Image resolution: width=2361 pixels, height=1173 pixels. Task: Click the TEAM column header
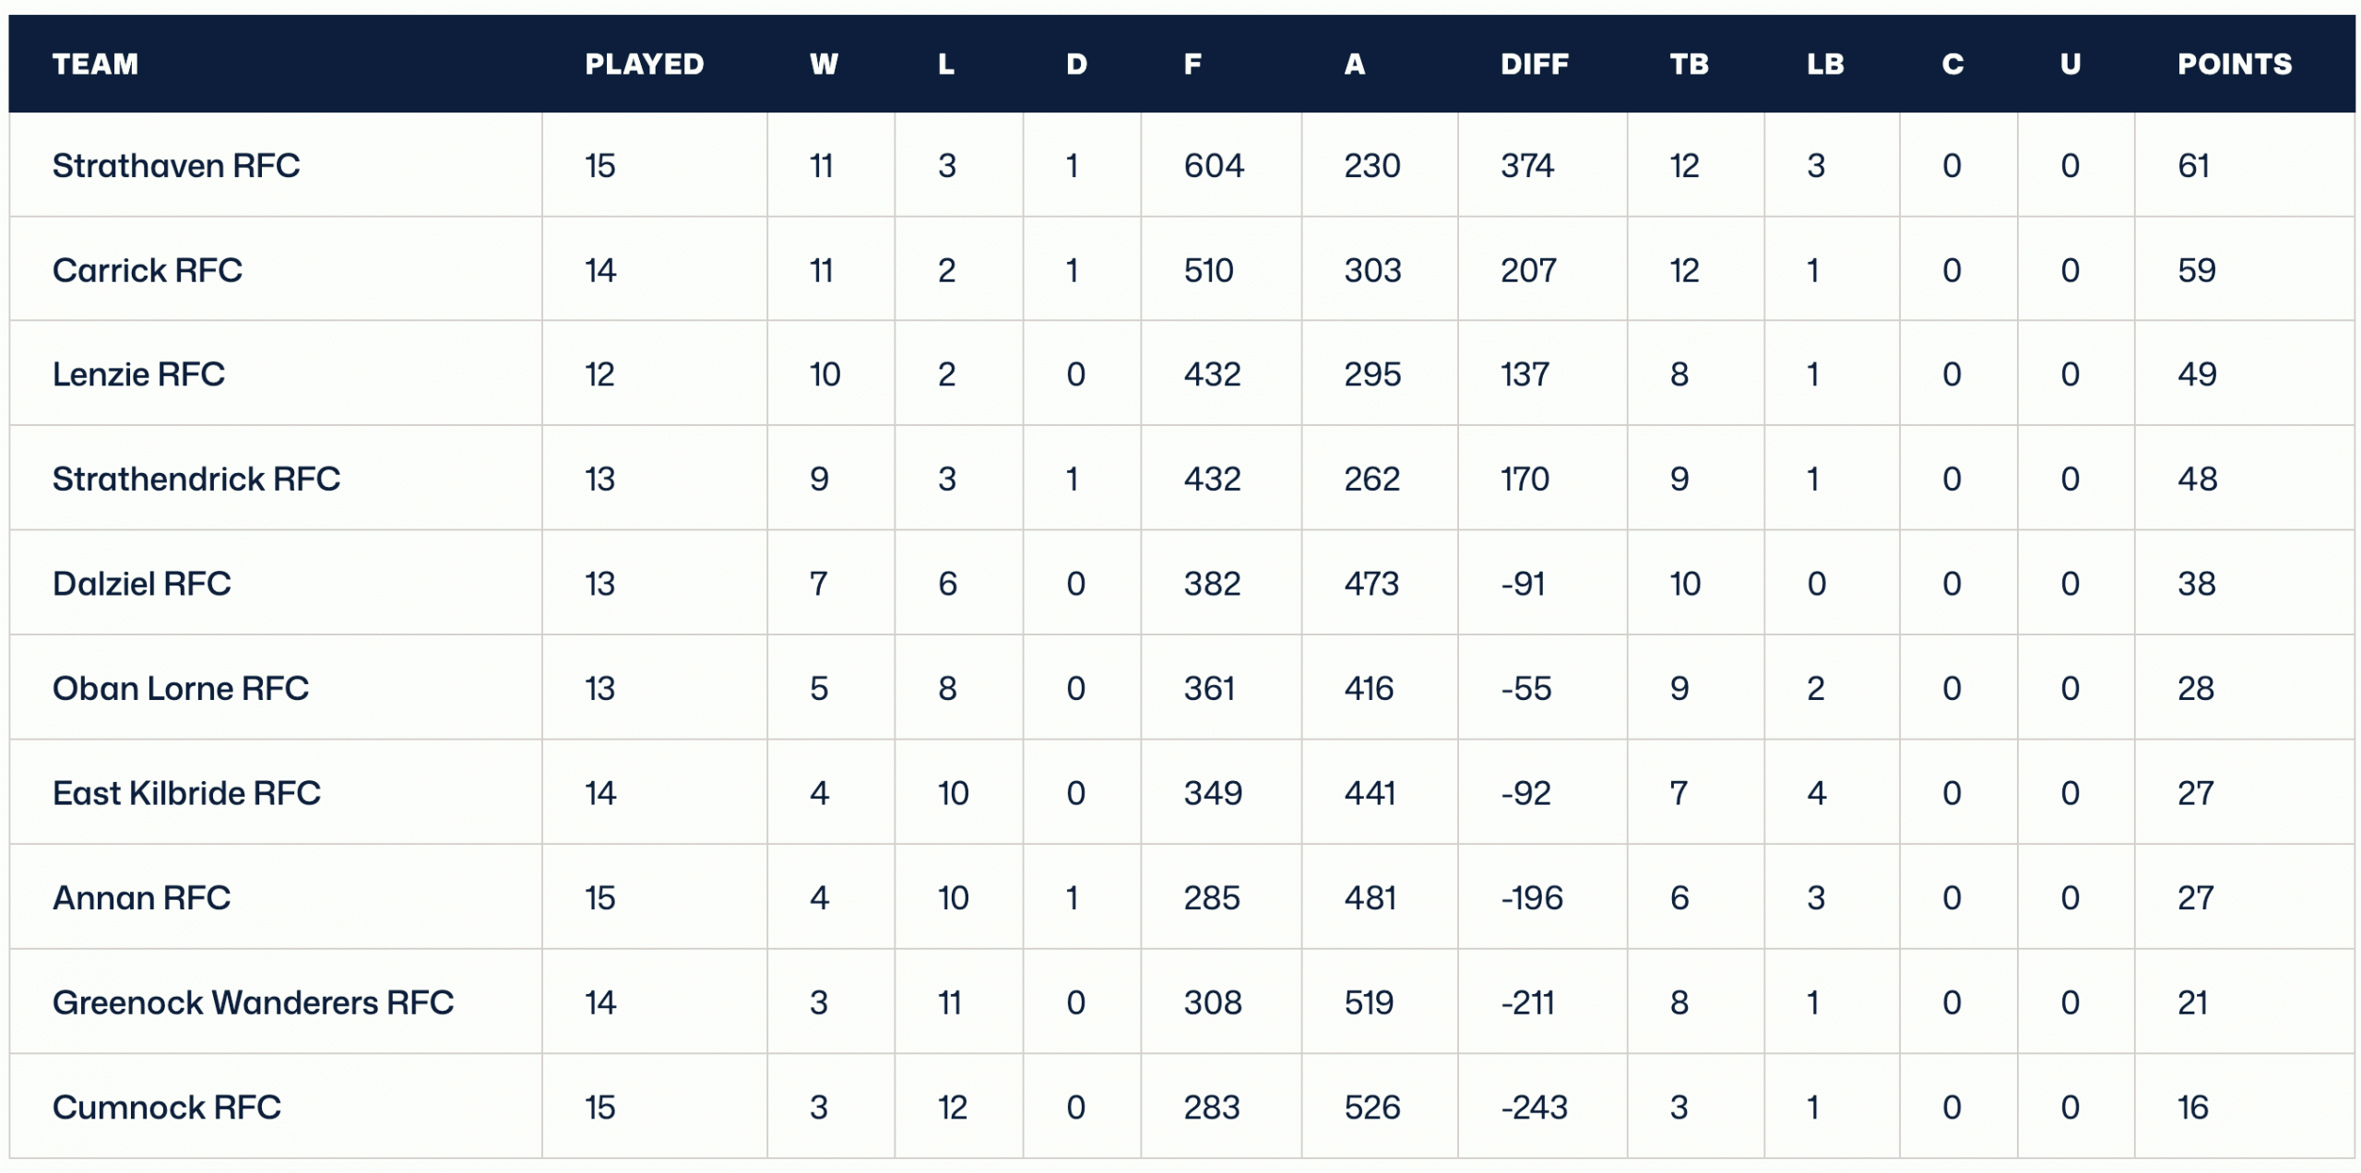95,64
